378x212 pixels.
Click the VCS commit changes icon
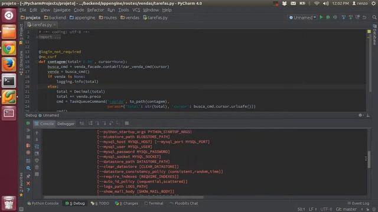[350, 17]
